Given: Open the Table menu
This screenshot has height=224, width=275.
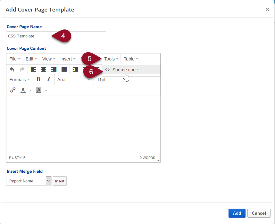Looking at the screenshot, I should (131, 59).
